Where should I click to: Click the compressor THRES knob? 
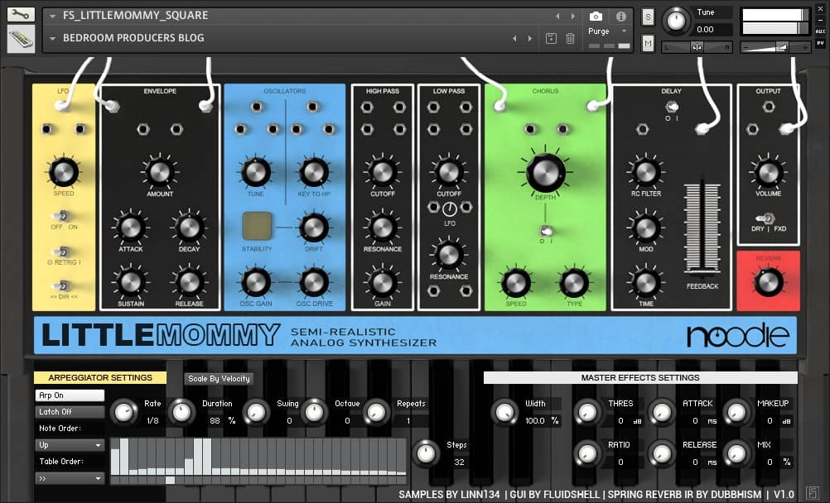tap(587, 412)
